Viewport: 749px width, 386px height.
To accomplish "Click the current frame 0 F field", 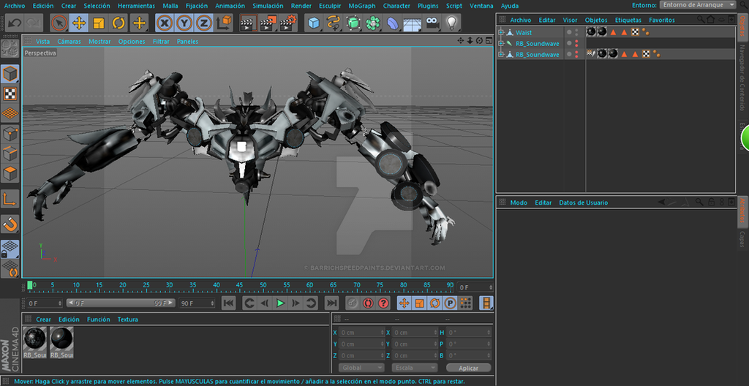I will point(45,303).
